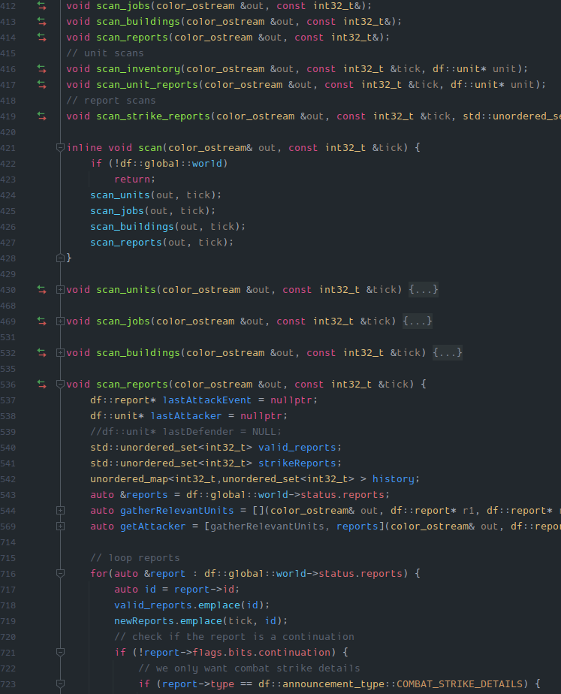Click newReports.emplace on line 719
This screenshot has height=694, width=561.
click(x=168, y=621)
